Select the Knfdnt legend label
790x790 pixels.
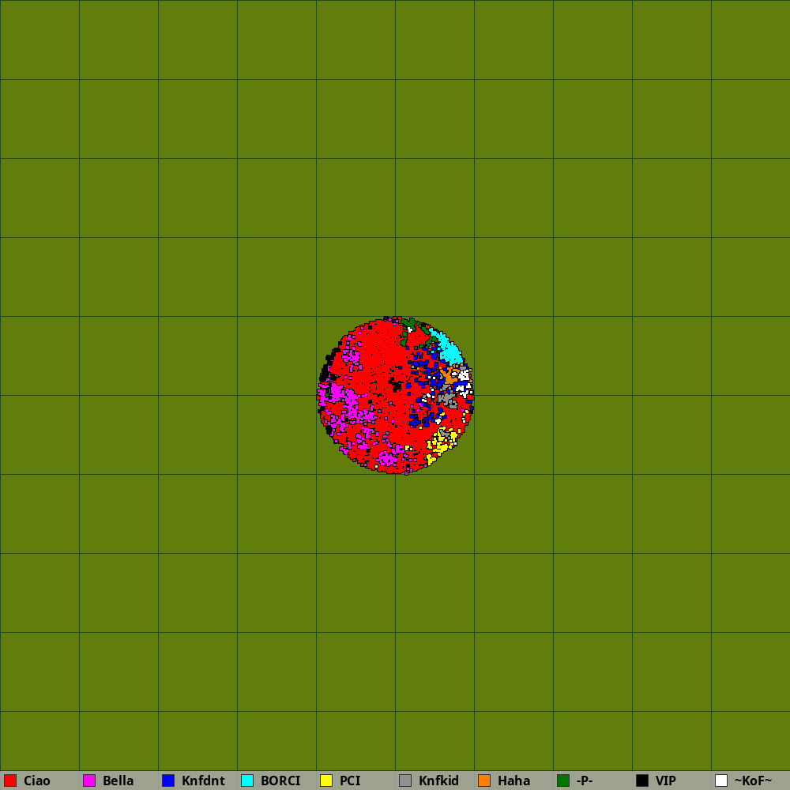[x=203, y=781]
